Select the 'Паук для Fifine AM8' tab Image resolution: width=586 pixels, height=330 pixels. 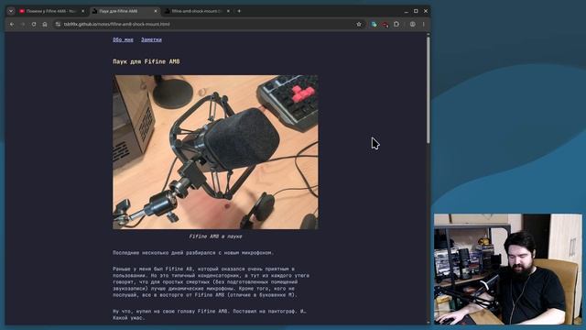tap(125, 11)
